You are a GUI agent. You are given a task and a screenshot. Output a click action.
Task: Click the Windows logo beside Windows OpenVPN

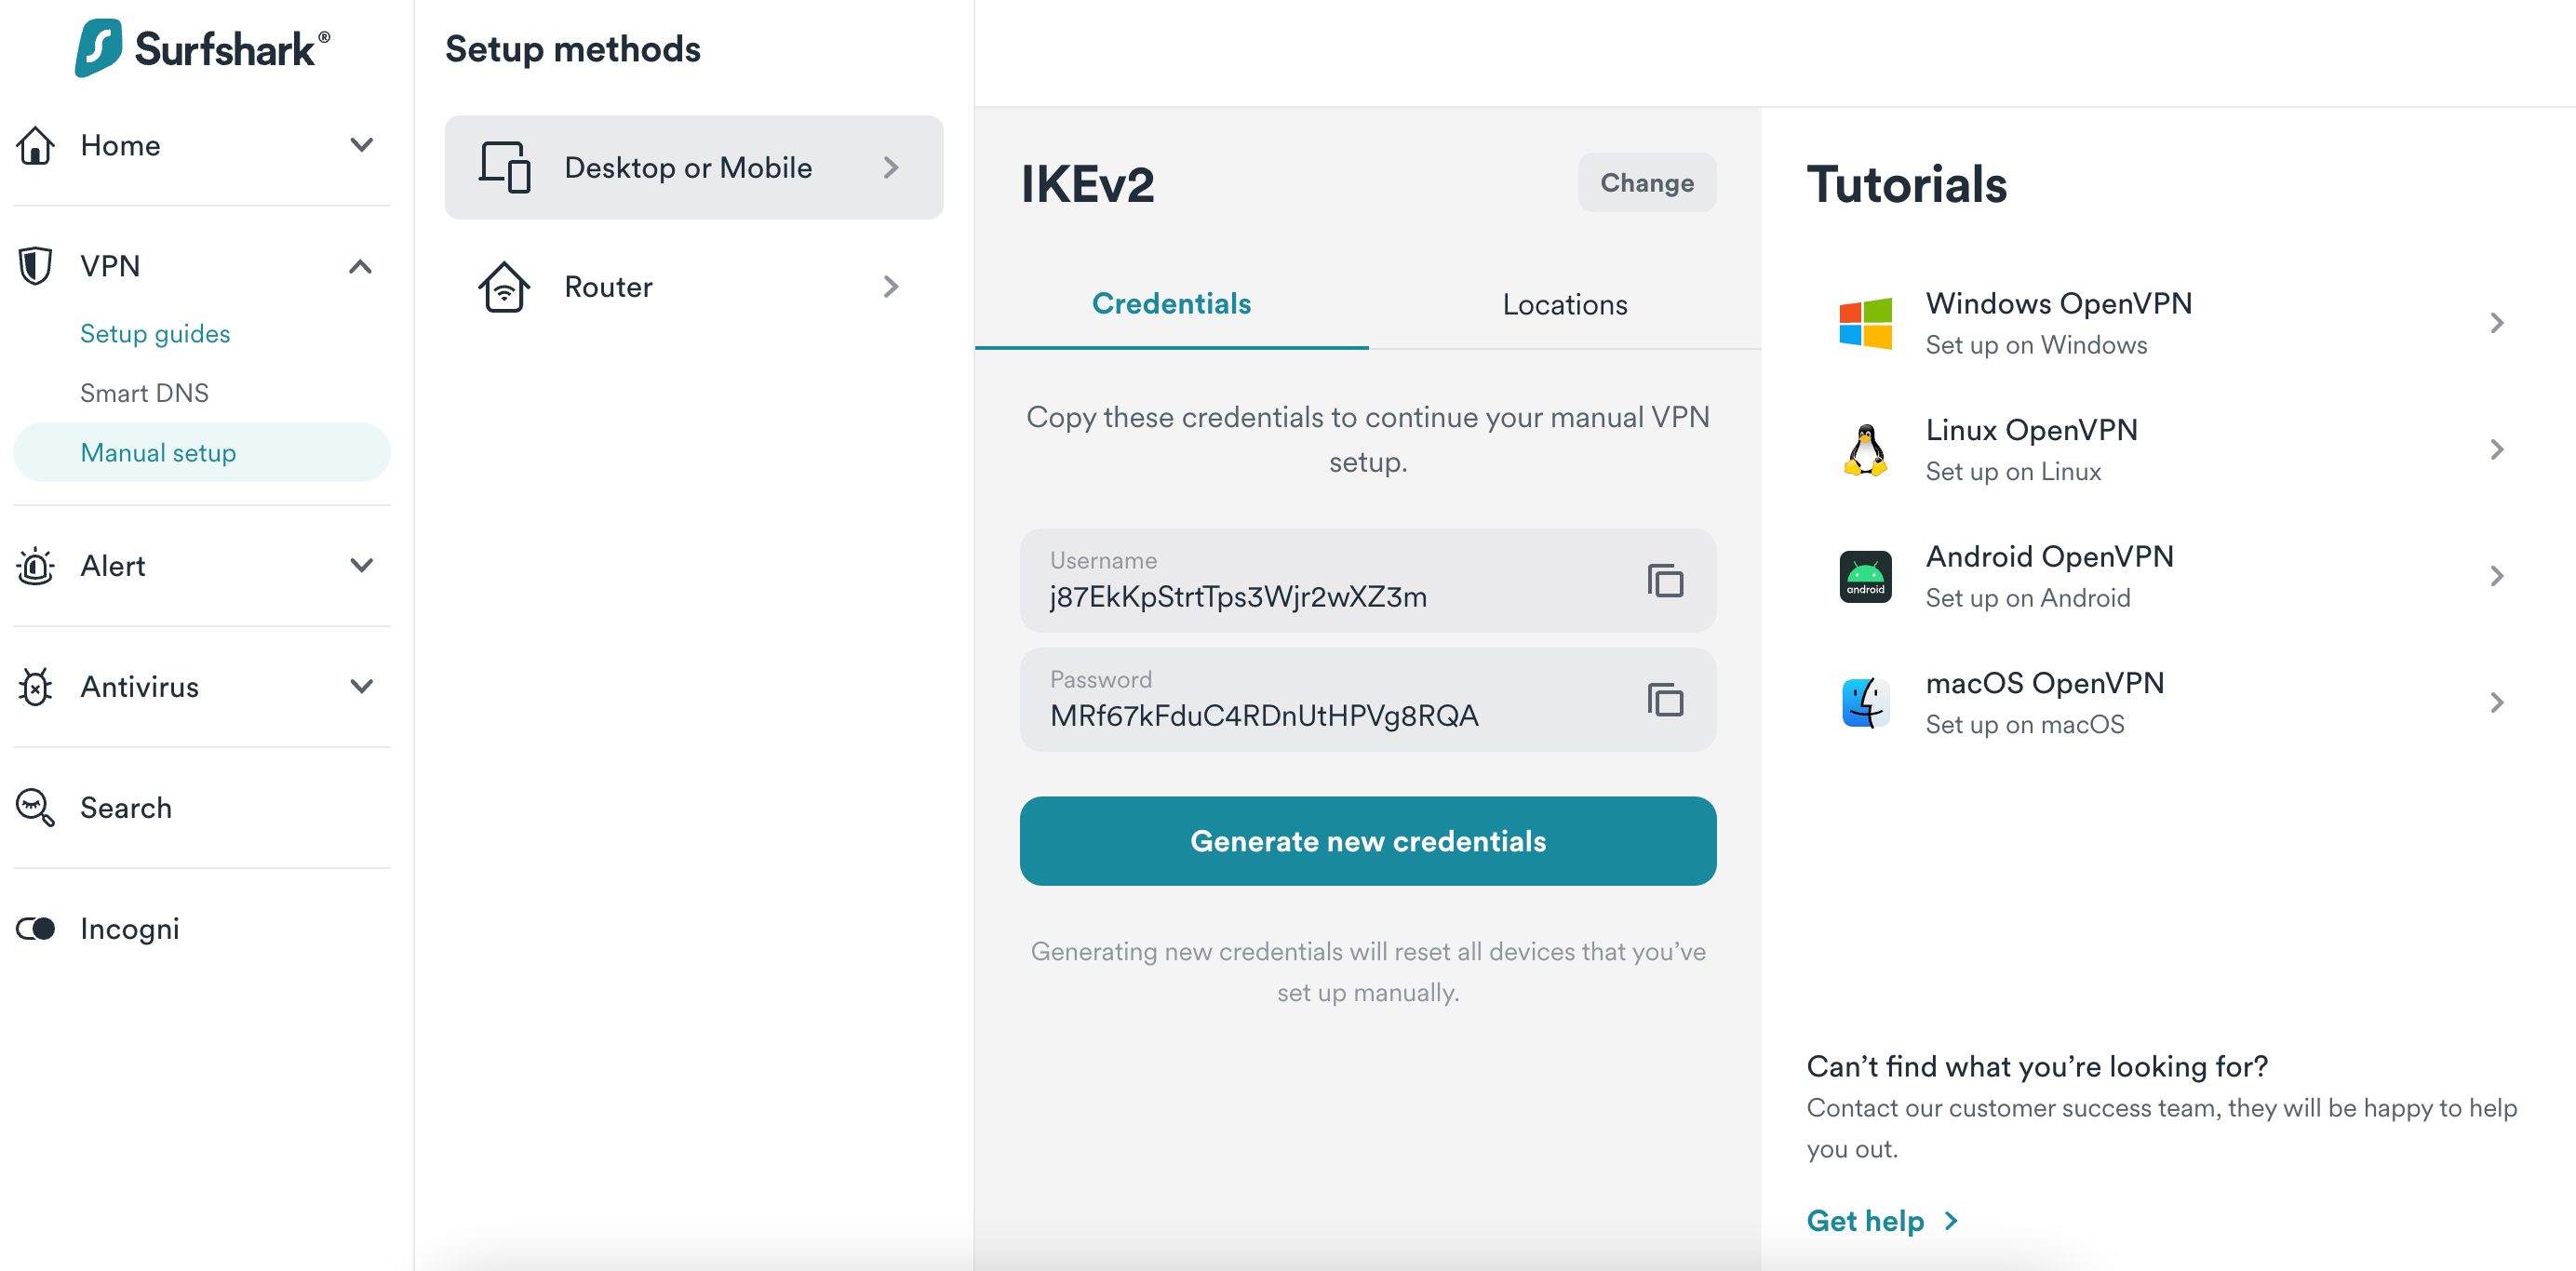tap(1866, 323)
